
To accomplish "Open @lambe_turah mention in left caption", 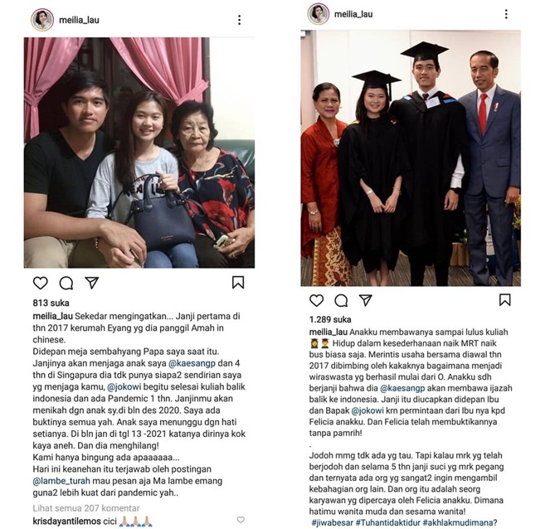I will pyautogui.click(x=61, y=481).
